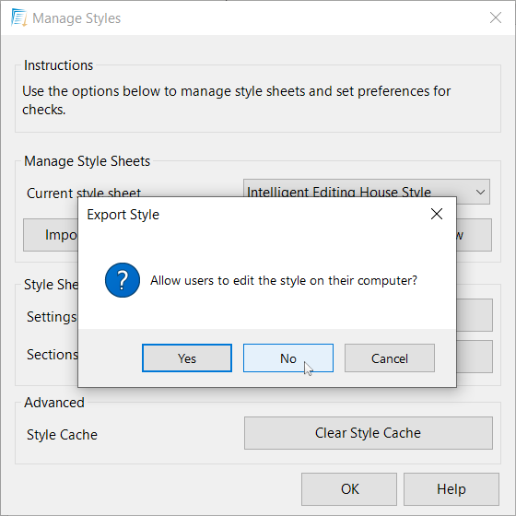Viewport: 516px width, 516px height.
Task: Click the Instructions description text
Action: [x=236, y=100]
